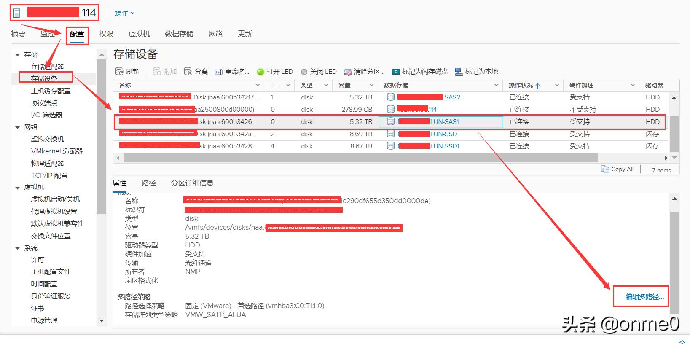Select 协议端点 in the sidebar
This screenshot has height=344, width=690.
[44, 103]
